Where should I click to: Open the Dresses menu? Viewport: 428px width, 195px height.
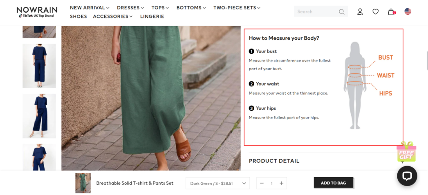(130, 8)
